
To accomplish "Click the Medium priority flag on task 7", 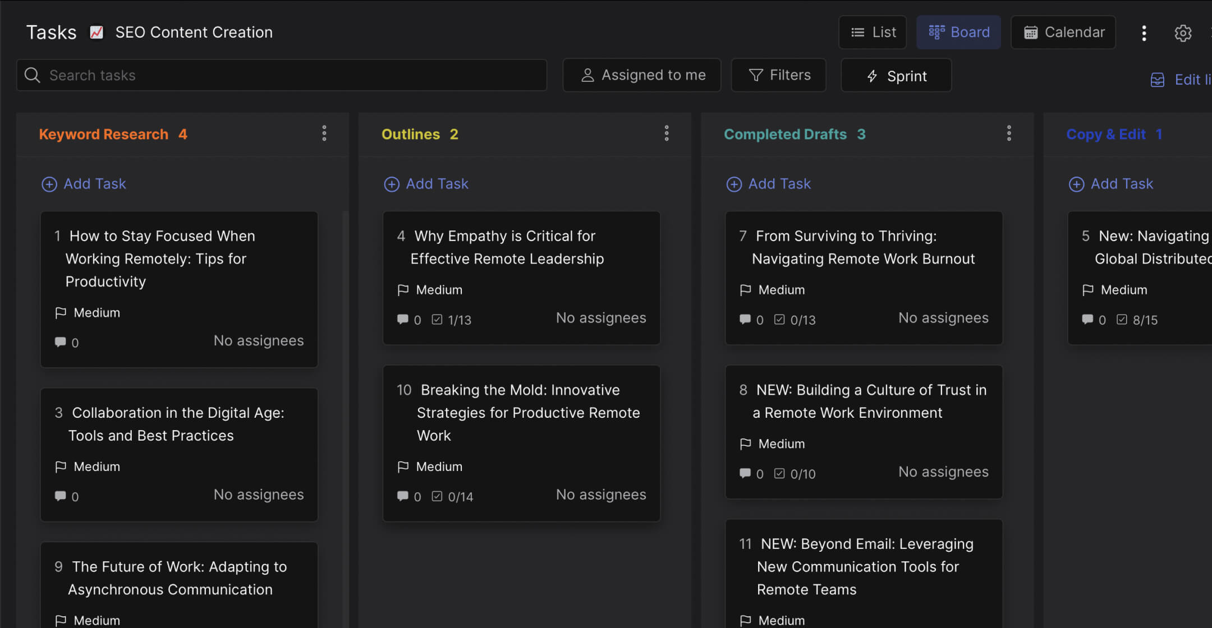I will [746, 290].
